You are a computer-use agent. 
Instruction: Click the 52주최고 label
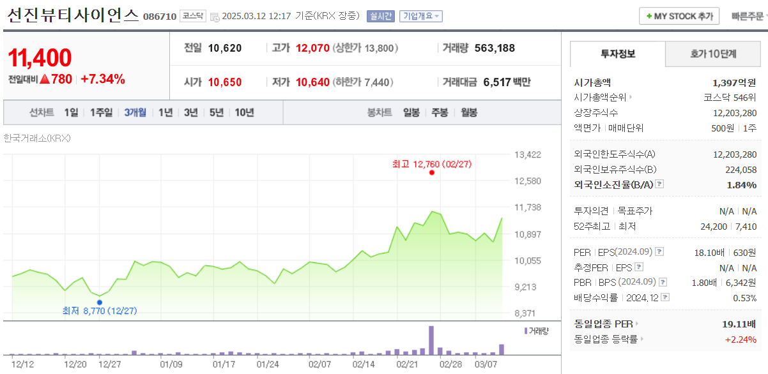tap(592, 226)
